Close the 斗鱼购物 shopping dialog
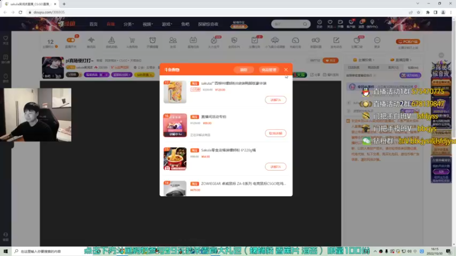 click(286, 69)
